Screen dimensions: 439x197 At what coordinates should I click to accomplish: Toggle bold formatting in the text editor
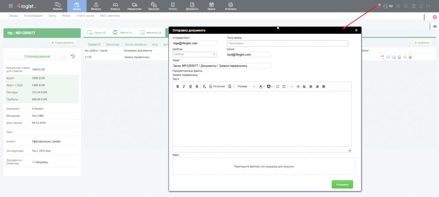(x=177, y=86)
